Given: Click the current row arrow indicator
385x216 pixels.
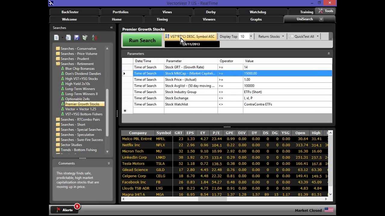Looking at the screenshot, I should 124,73.
